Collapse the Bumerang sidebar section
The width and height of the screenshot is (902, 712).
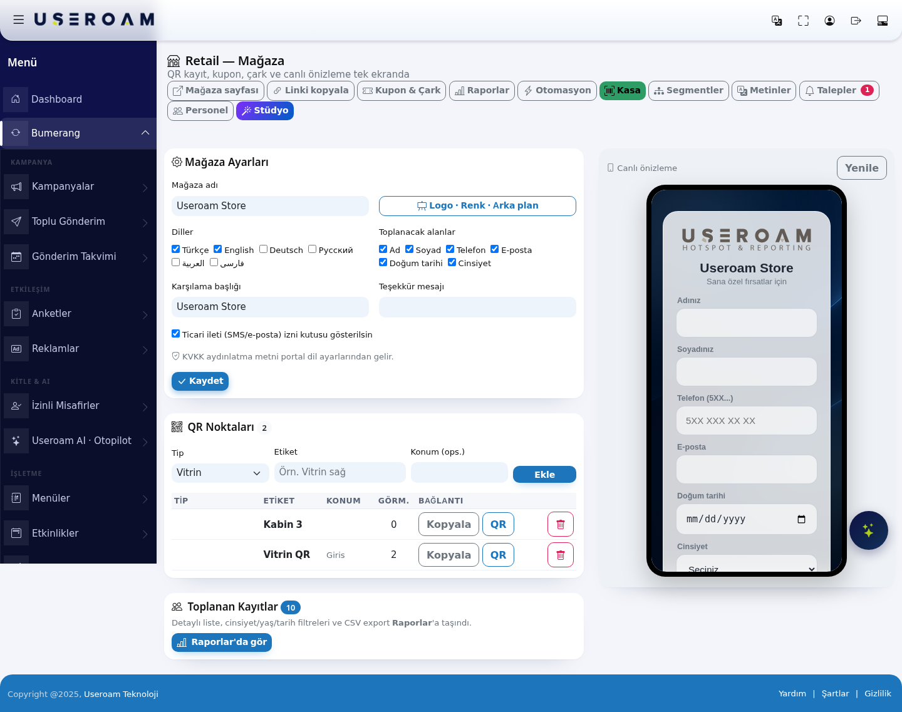145,133
